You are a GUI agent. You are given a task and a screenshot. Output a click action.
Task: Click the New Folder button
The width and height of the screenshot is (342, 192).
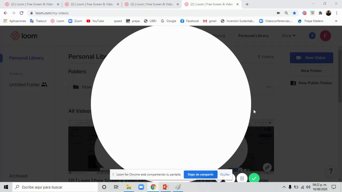312,71
